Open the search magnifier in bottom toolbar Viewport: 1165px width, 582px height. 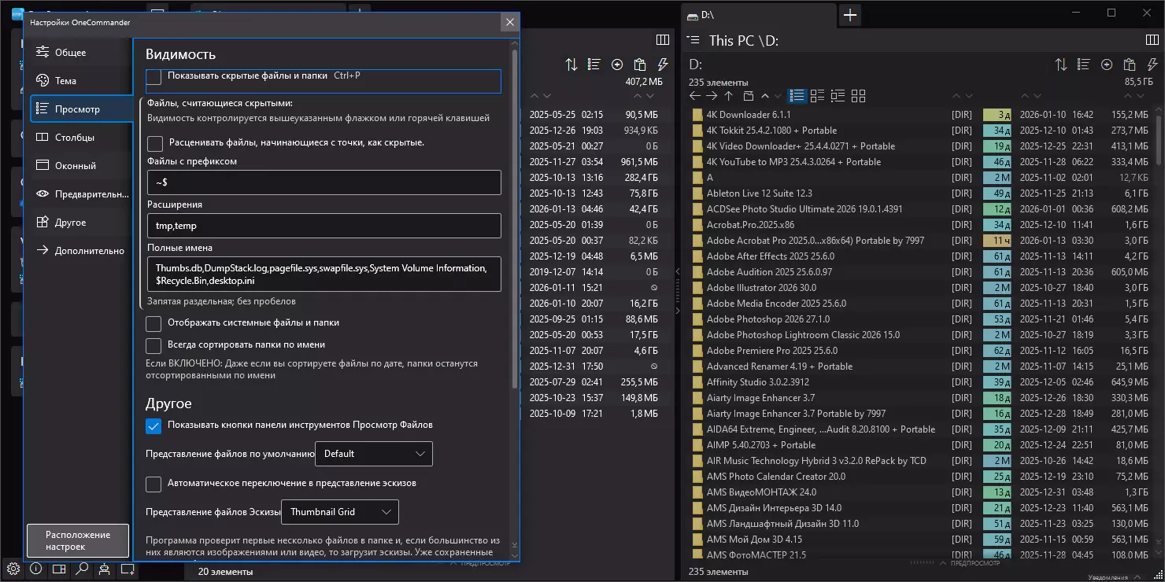(82, 569)
